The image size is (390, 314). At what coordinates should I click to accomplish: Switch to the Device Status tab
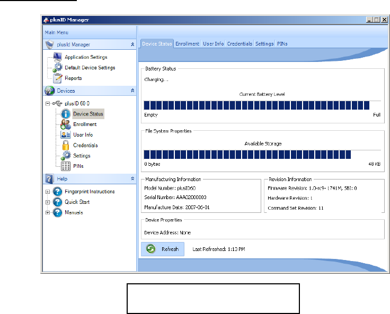[x=157, y=44]
